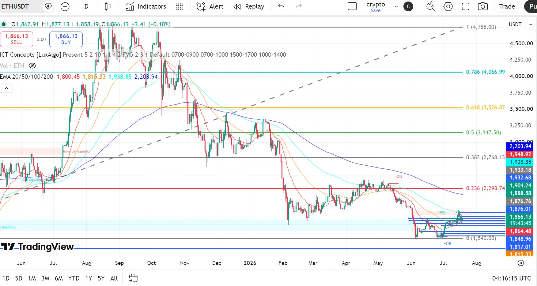Open the Indicators dialog
Image resolution: width=537 pixels, height=286 pixels.
pos(146,6)
